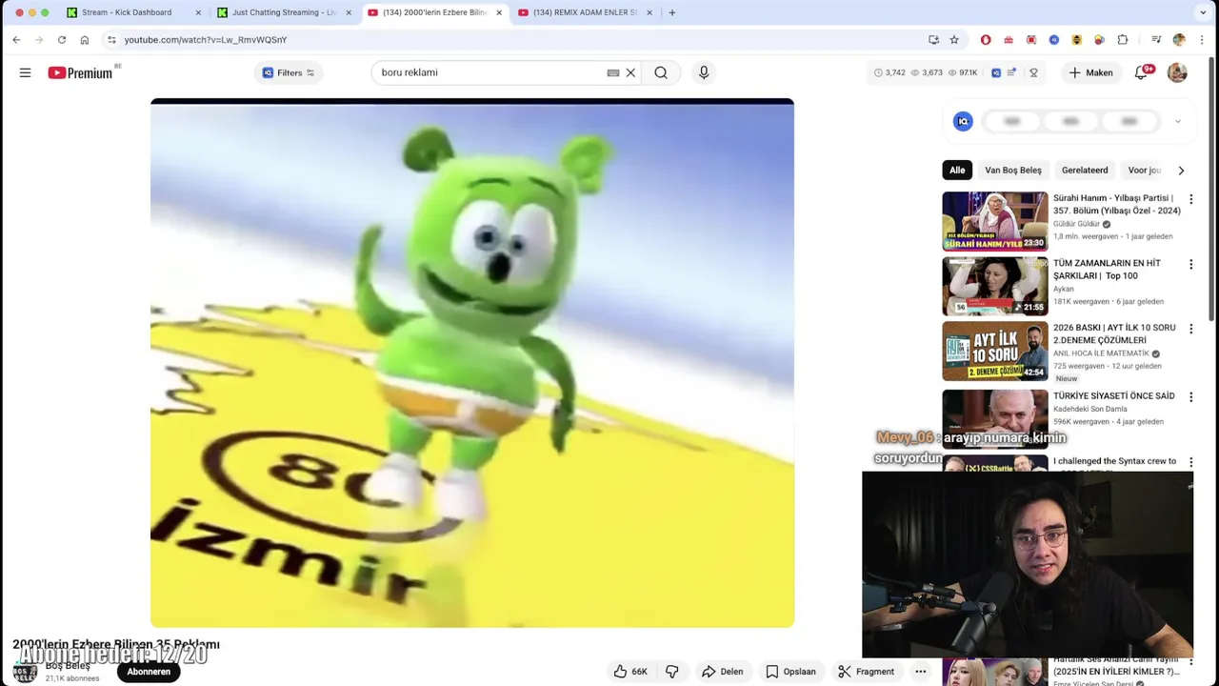1219x686 pixels.
Task: Open options for Sürahi Hanım video
Action: click(x=1190, y=199)
